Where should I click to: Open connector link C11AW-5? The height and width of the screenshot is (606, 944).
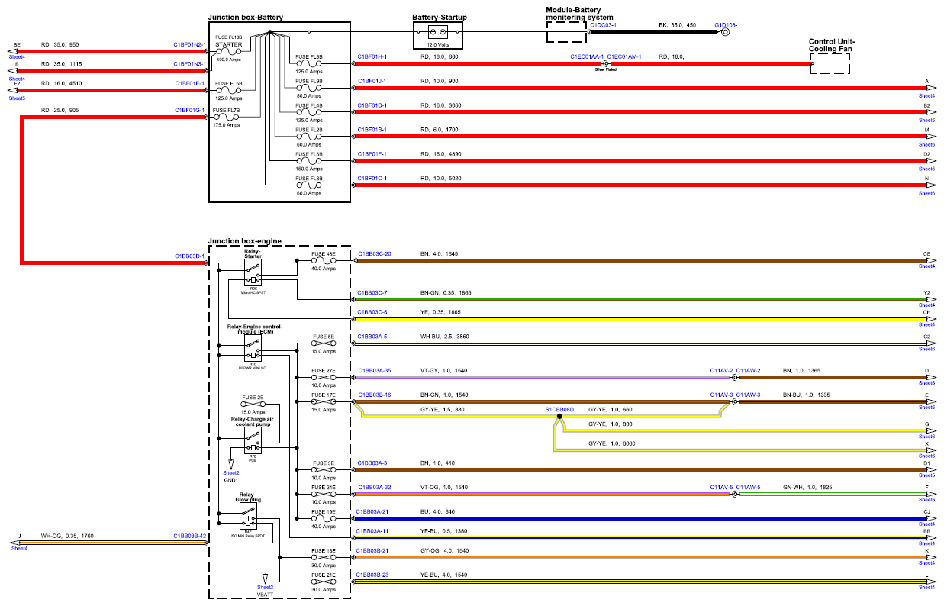point(748,487)
